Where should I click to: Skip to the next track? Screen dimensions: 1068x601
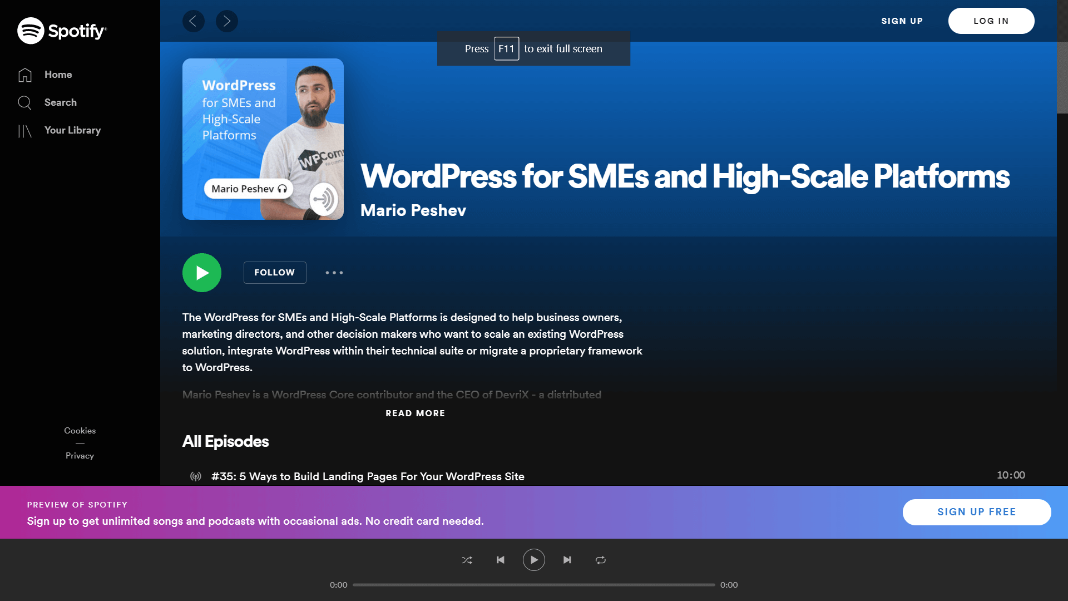567,560
